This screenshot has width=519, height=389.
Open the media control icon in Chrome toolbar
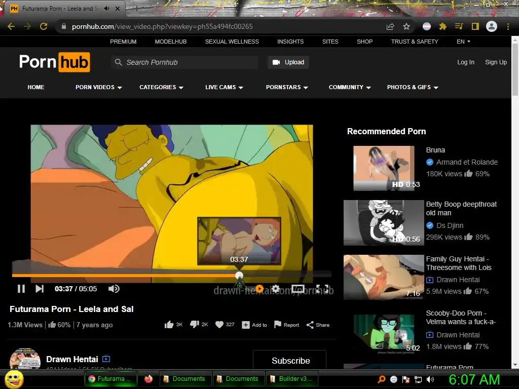[459, 26]
